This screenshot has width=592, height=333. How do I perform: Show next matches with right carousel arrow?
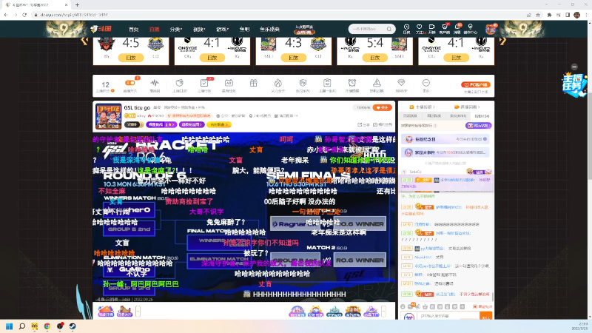click(x=502, y=41)
